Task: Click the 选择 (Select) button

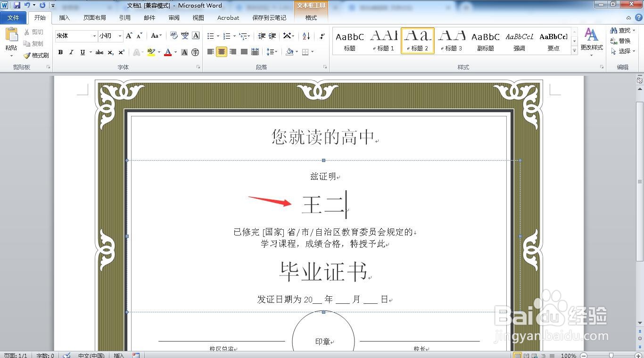Action: (x=623, y=51)
